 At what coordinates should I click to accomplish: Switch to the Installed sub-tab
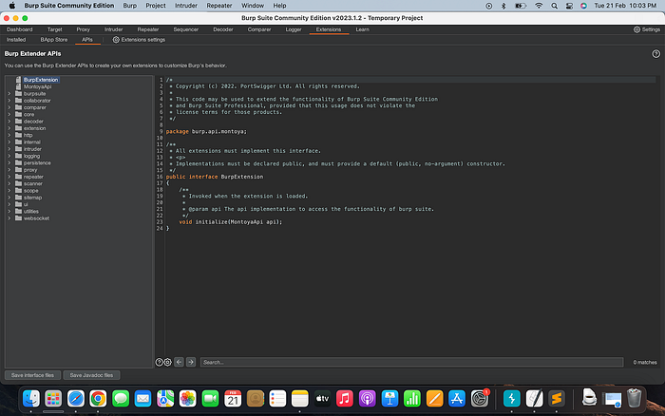tap(16, 40)
